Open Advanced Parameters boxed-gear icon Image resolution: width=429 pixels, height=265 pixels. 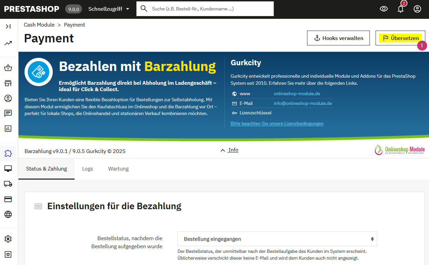click(8, 254)
